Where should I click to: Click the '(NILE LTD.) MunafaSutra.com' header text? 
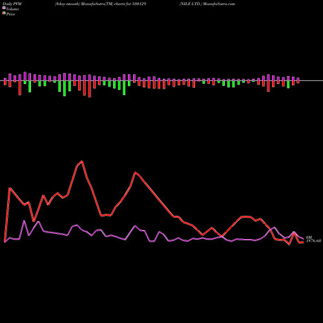(207, 4)
